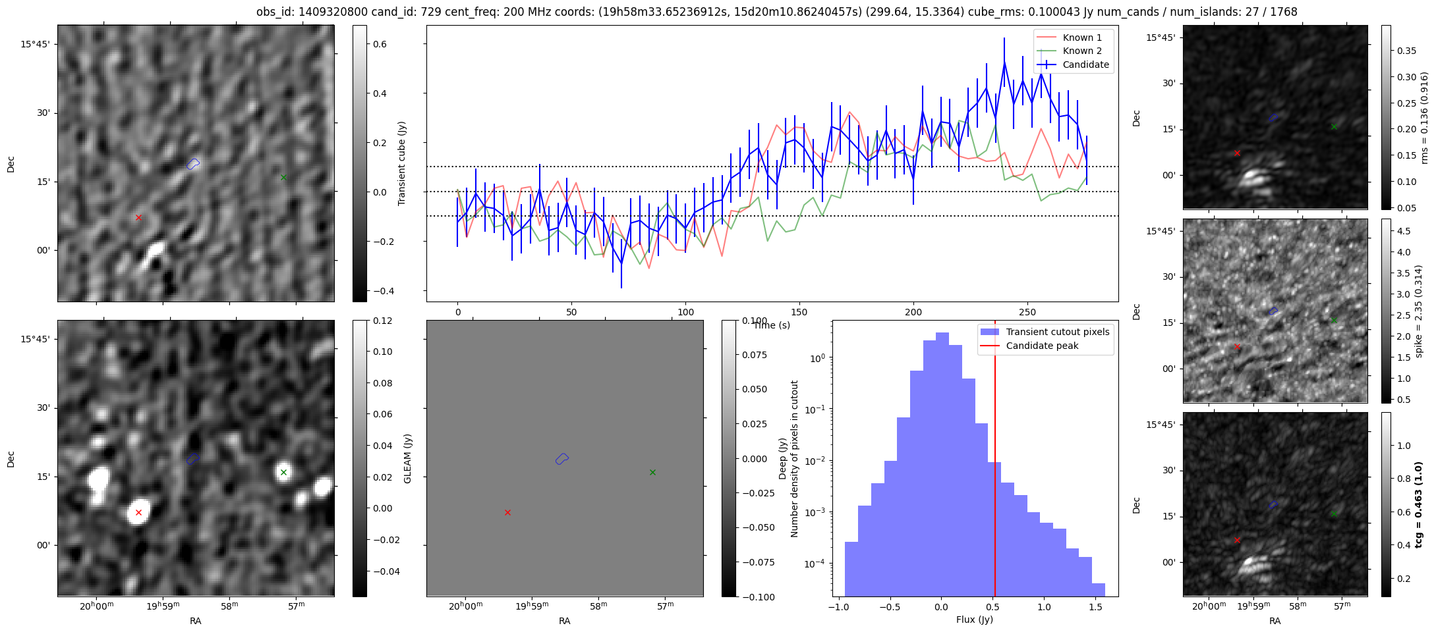Select blue candidate contour in Transient cube image

pos(192,164)
